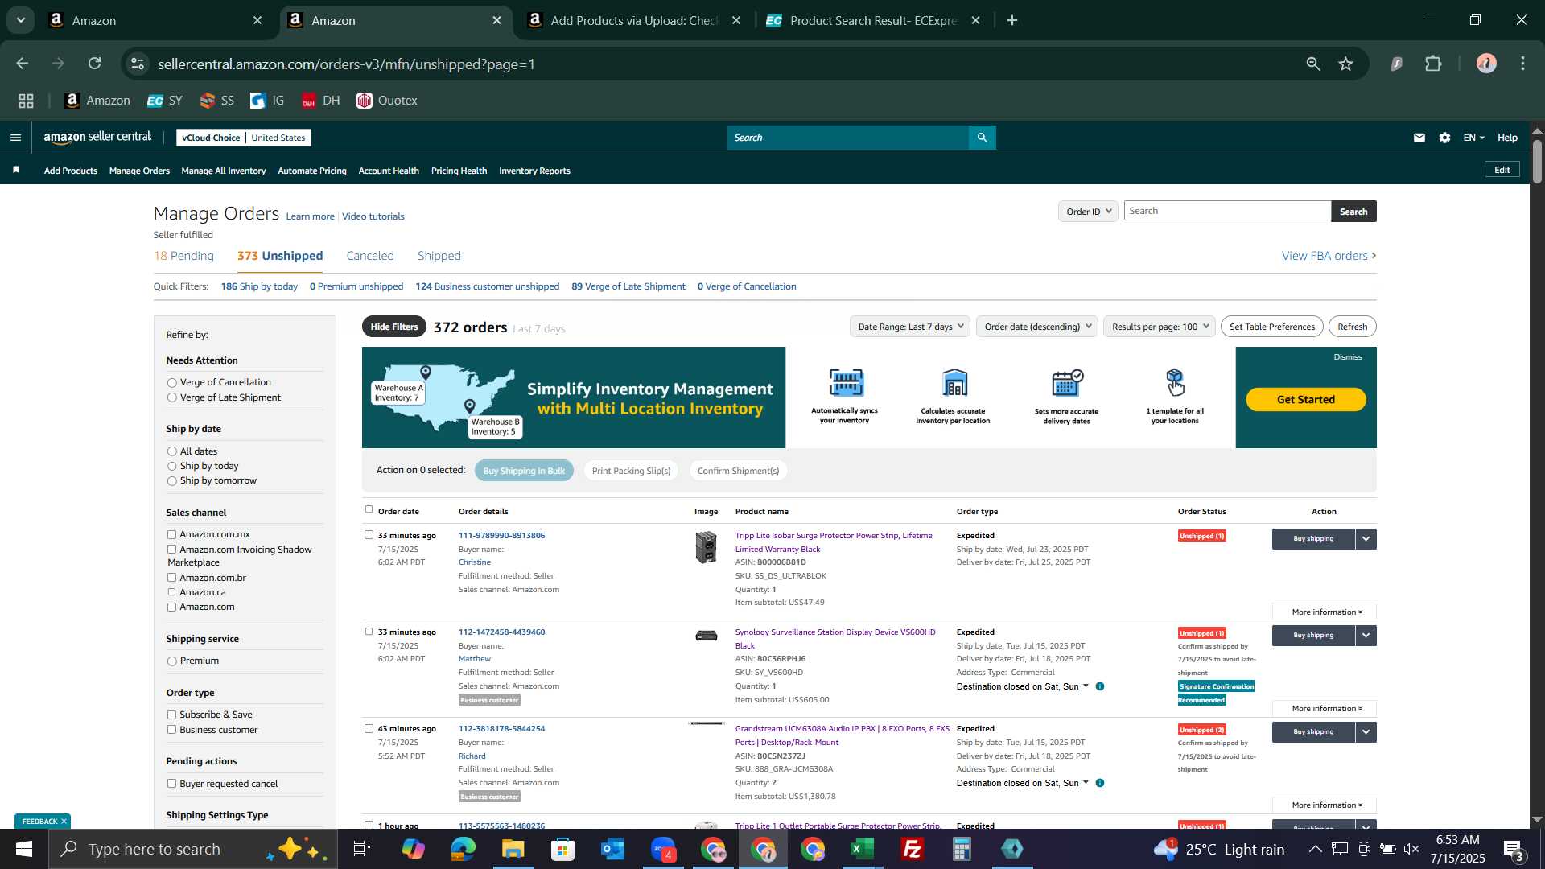The width and height of the screenshot is (1545, 869).
Task: Expand Buy shipping arrow for Richard's order
Action: [1366, 732]
